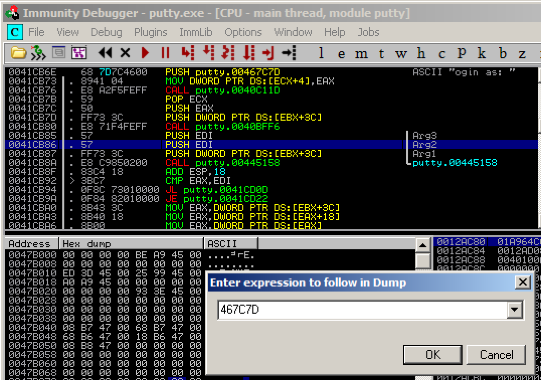
Task: Show Memory map with the m button
Action: pyautogui.click(x=361, y=54)
